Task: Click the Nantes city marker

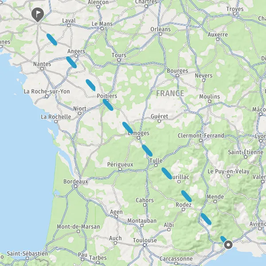Action: [x=42, y=69]
